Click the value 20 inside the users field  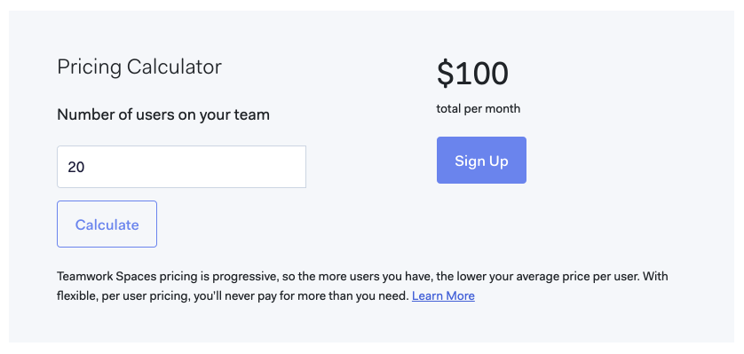76,168
